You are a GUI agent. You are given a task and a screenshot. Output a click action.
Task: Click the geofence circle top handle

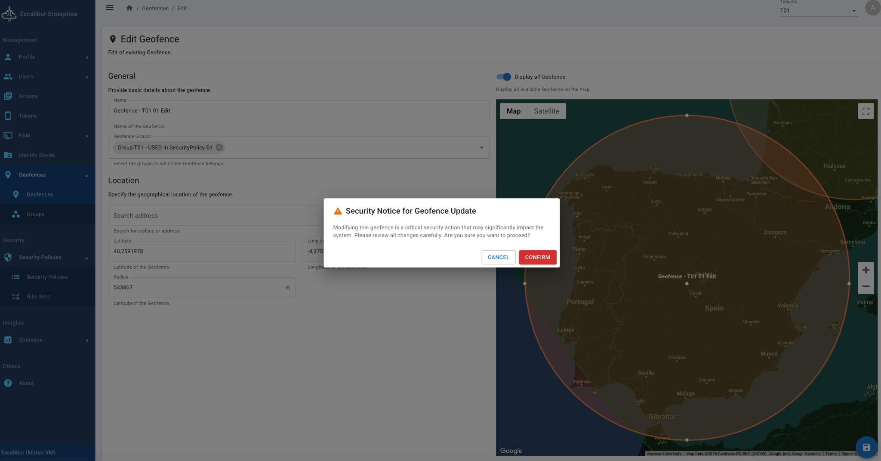point(687,115)
